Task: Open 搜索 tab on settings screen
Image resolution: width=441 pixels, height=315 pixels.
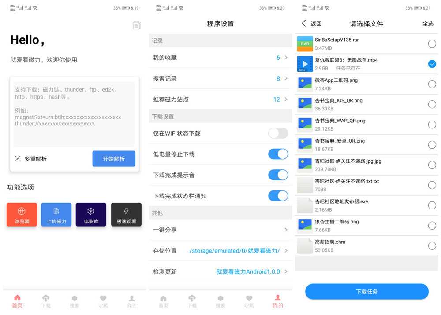Action: (x=220, y=301)
